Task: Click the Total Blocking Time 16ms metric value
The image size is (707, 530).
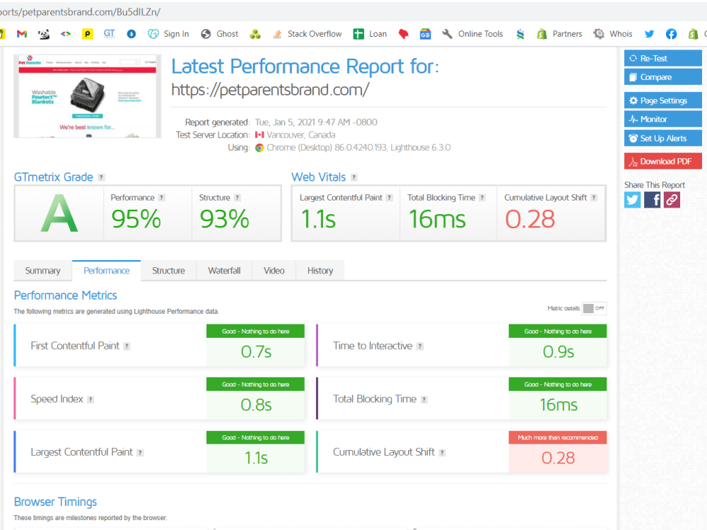Action: [559, 405]
